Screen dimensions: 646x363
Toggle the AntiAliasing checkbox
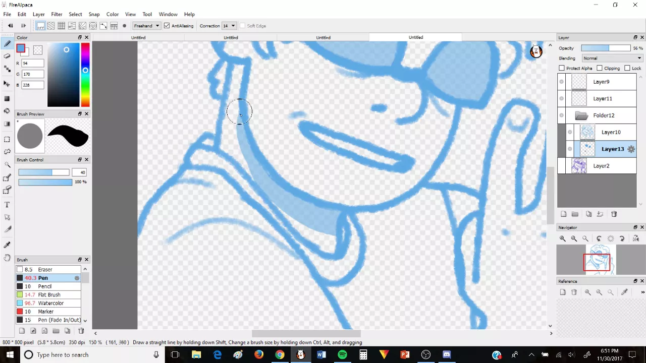click(x=167, y=26)
